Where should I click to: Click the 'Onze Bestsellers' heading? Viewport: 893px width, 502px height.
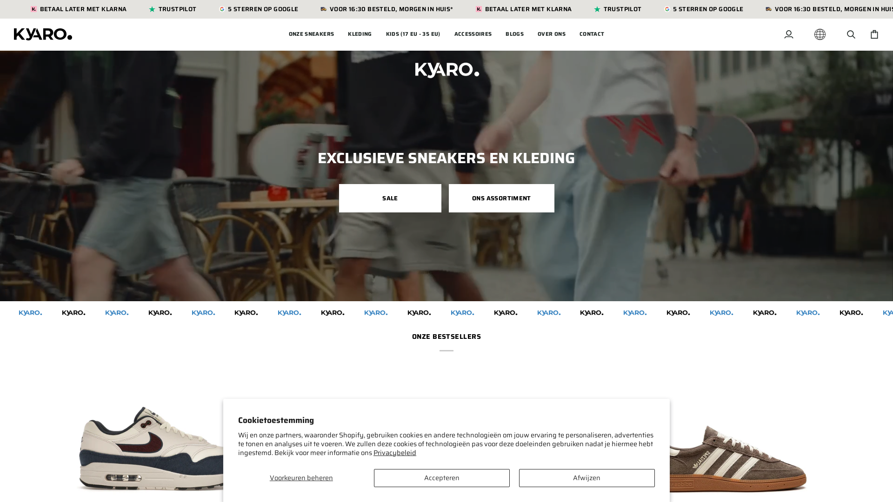(446, 337)
